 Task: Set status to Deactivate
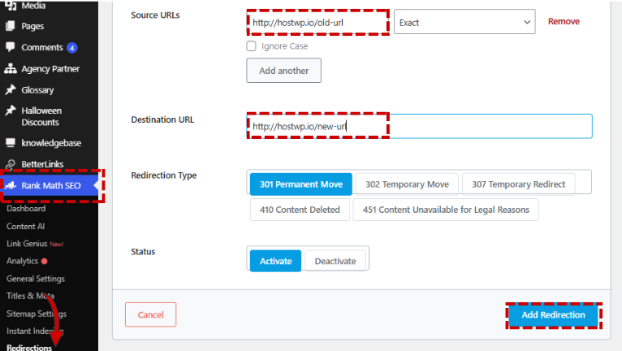coord(335,261)
